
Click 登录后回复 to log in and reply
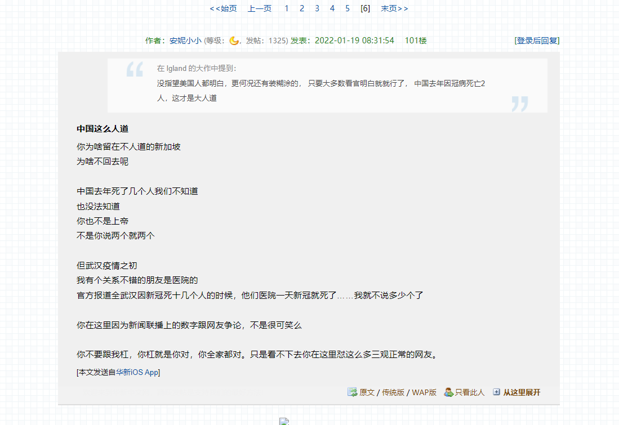click(537, 41)
